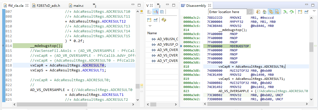Open a new Disassembly view

[x=300, y=12]
